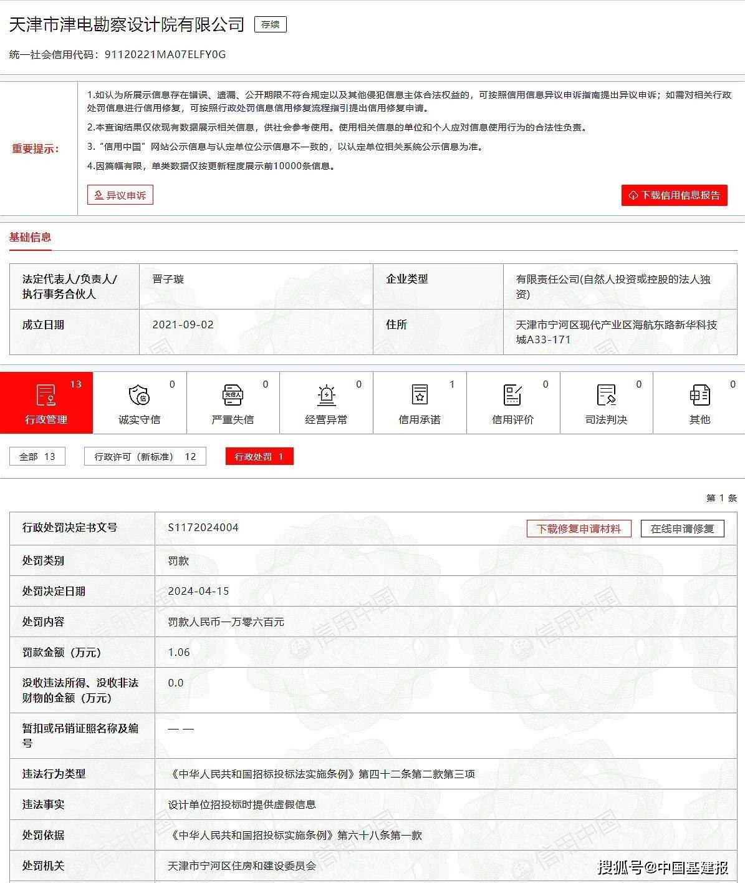Select the founding date 2021-09-02
The width and height of the screenshot is (745, 883).
pos(183,324)
